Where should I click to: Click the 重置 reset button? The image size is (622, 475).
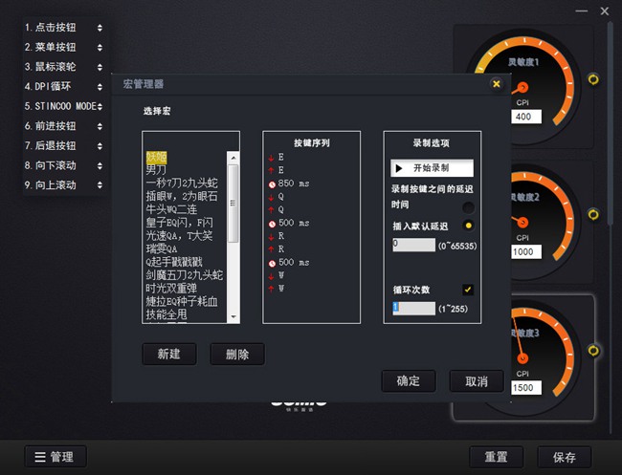pos(497,457)
